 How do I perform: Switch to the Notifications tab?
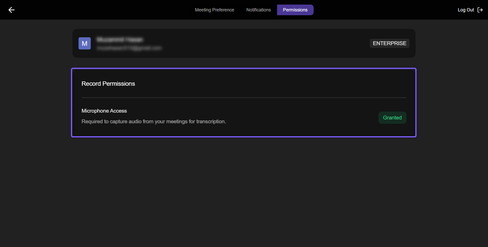point(258,10)
